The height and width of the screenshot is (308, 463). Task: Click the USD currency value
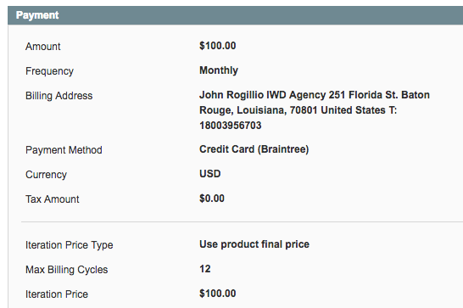click(x=210, y=174)
